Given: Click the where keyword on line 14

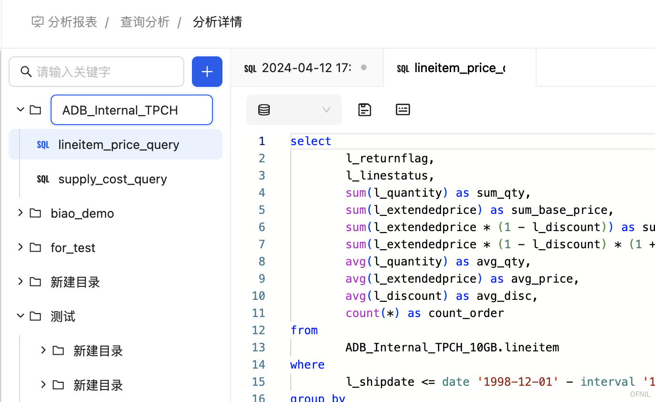Looking at the screenshot, I should coord(307,364).
